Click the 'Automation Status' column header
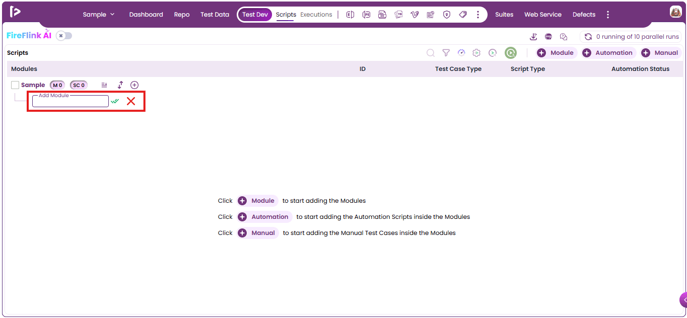687x318 pixels. coord(640,69)
